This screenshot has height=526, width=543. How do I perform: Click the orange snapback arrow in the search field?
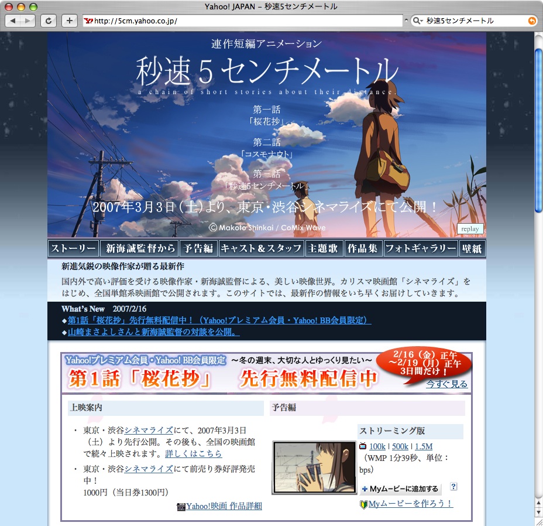(x=531, y=21)
